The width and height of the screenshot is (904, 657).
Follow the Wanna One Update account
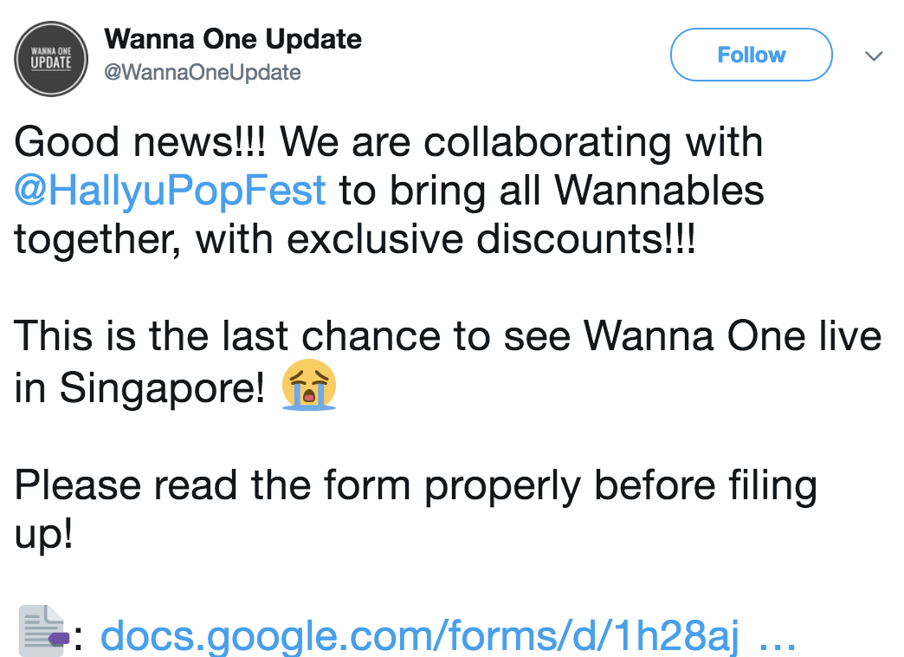[751, 55]
